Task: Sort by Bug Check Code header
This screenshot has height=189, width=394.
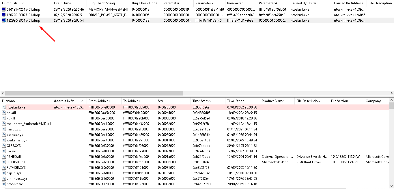Action: pyautogui.click(x=146, y=3)
